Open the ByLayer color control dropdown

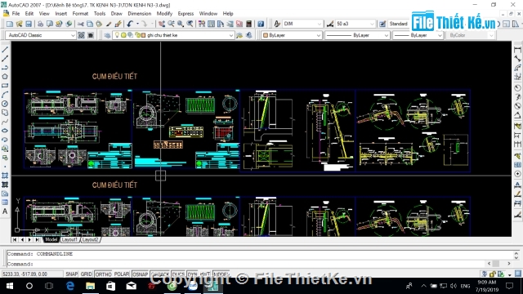point(292,35)
